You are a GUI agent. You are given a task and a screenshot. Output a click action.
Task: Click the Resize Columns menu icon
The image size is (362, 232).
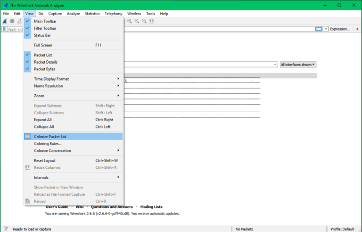[x=27, y=167]
